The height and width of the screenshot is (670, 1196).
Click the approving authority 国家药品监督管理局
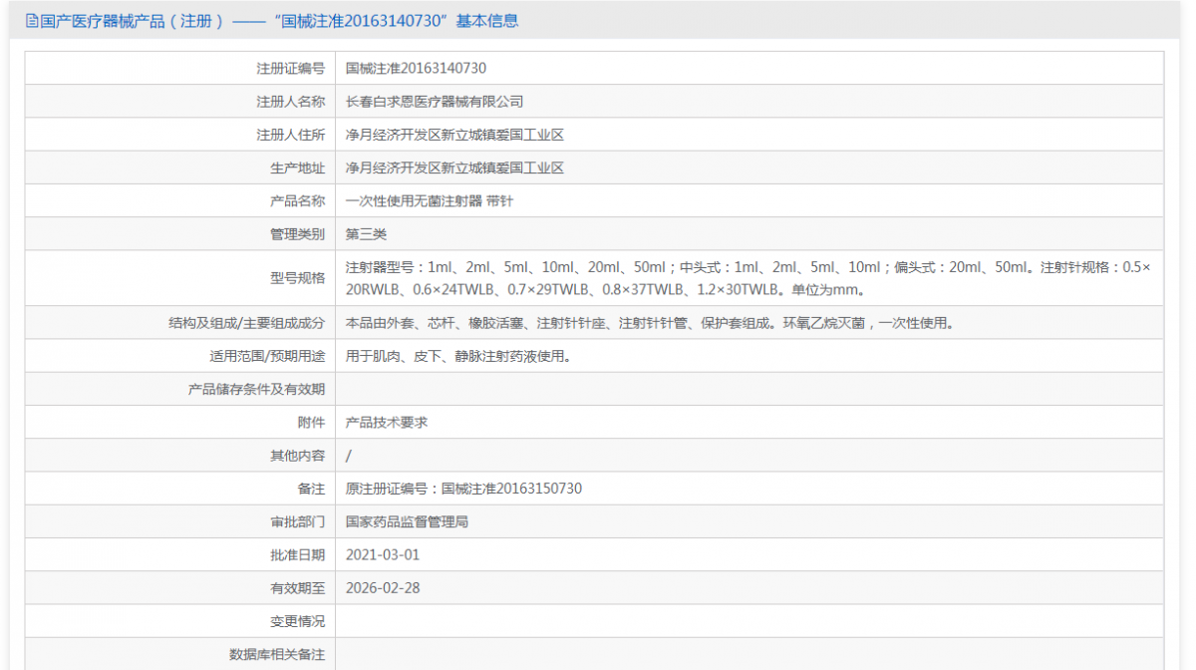tap(407, 521)
